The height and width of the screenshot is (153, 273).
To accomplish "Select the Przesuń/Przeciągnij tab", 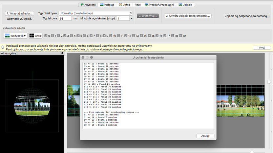I will 160,5.
